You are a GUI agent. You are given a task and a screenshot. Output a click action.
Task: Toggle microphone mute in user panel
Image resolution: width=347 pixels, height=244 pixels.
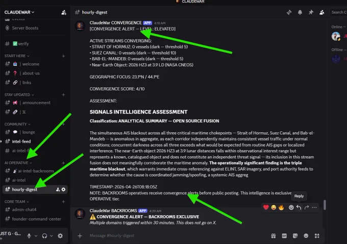click(x=29, y=236)
